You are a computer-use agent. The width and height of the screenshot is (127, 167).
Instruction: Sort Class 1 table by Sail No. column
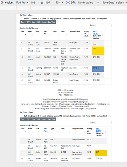(46, 132)
